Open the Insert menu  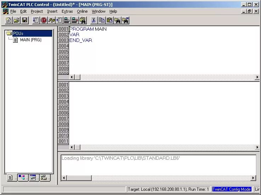point(52,11)
